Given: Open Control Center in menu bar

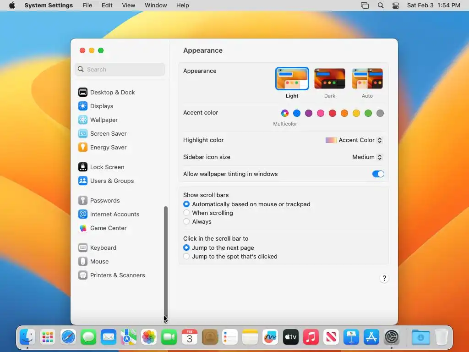Looking at the screenshot, I should click(395, 5).
